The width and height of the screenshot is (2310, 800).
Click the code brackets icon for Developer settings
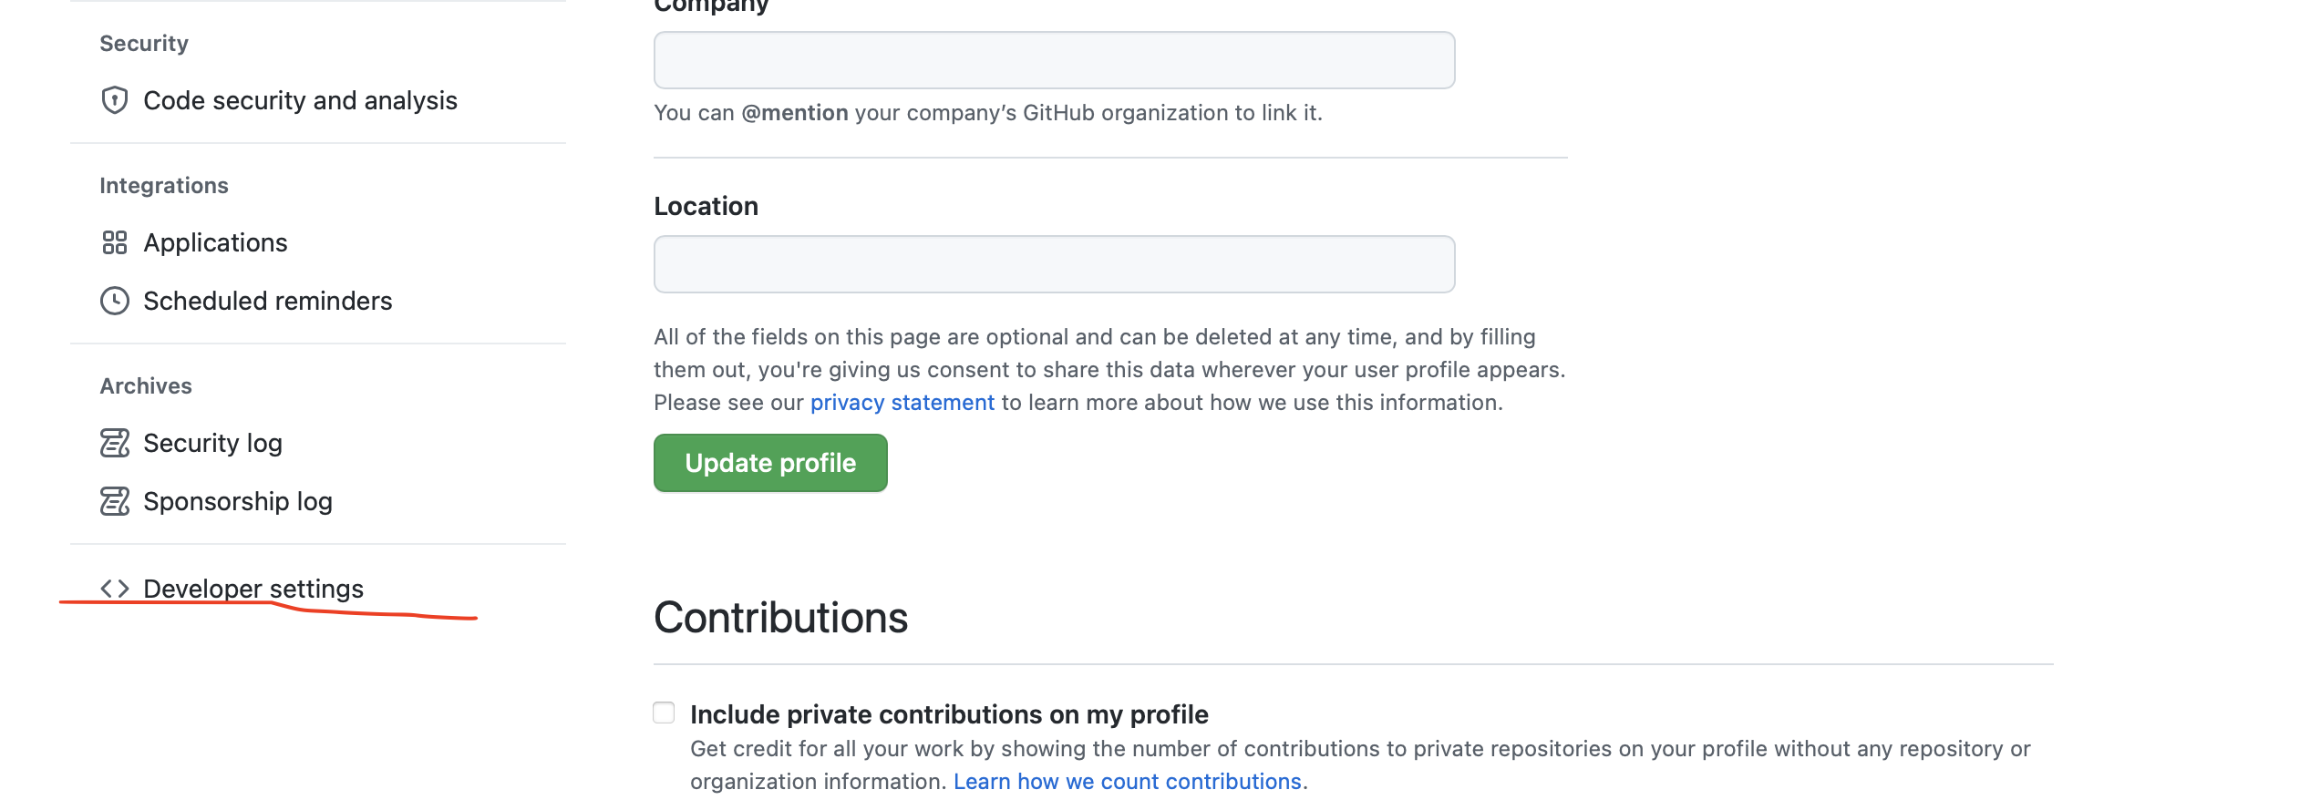[x=114, y=589]
